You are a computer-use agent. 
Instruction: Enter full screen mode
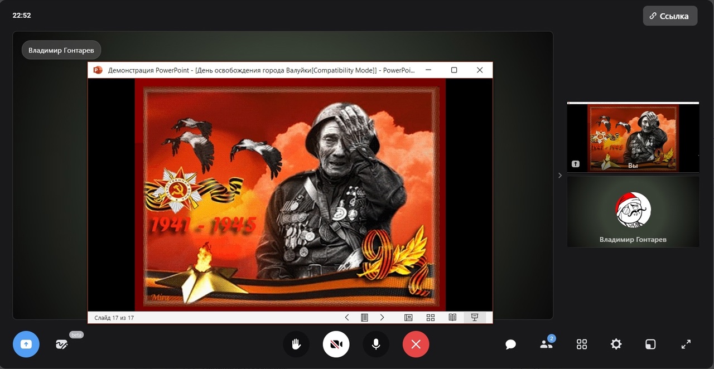click(x=686, y=344)
